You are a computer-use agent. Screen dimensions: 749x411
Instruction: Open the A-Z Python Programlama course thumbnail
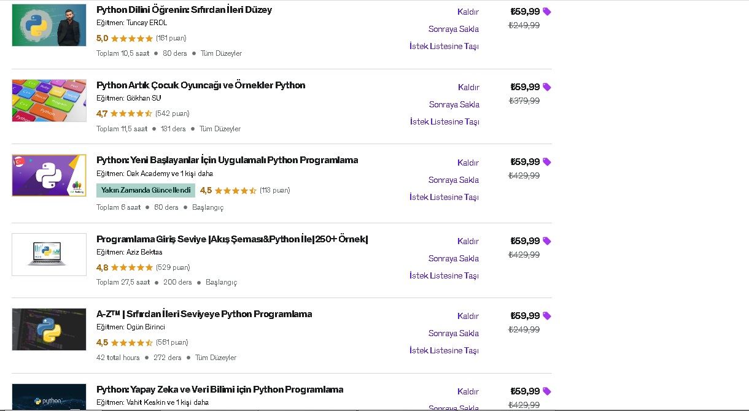click(x=49, y=329)
